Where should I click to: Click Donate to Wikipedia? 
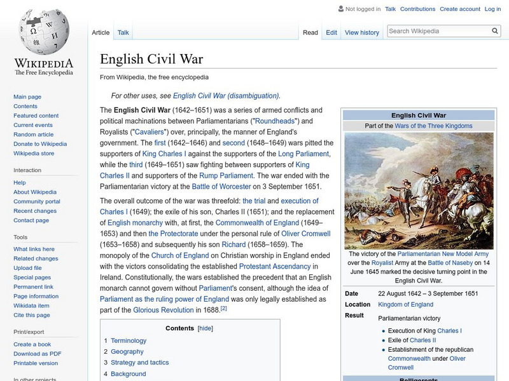40,144
